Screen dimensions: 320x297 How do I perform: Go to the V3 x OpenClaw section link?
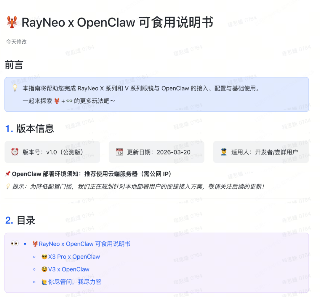click(x=69, y=269)
